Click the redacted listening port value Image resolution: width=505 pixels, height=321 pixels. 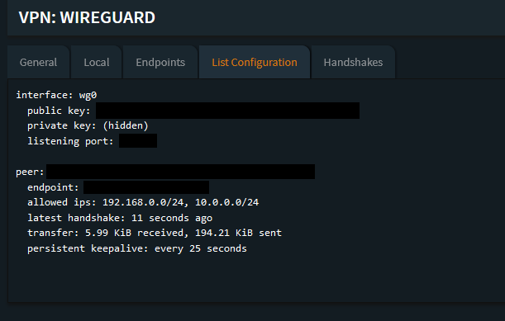138,141
